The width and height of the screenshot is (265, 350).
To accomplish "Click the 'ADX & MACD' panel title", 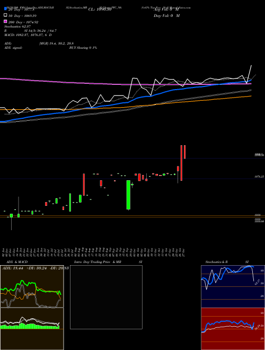I will [17, 262].
